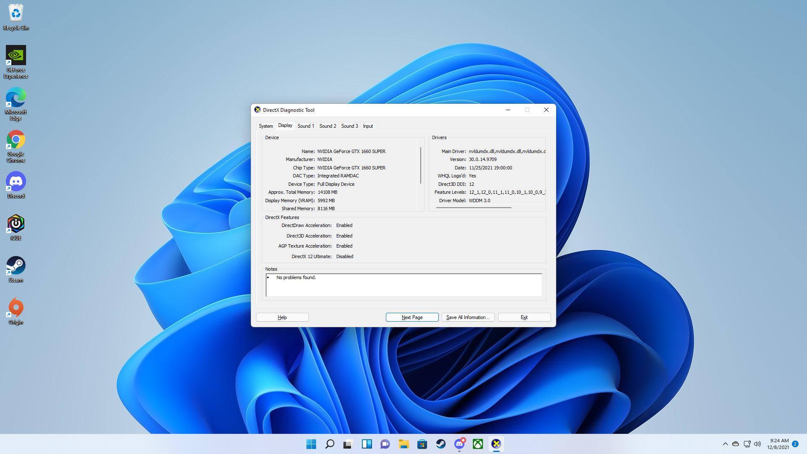Show hidden system tray icons
807x454 pixels.
click(x=725, y=444)
